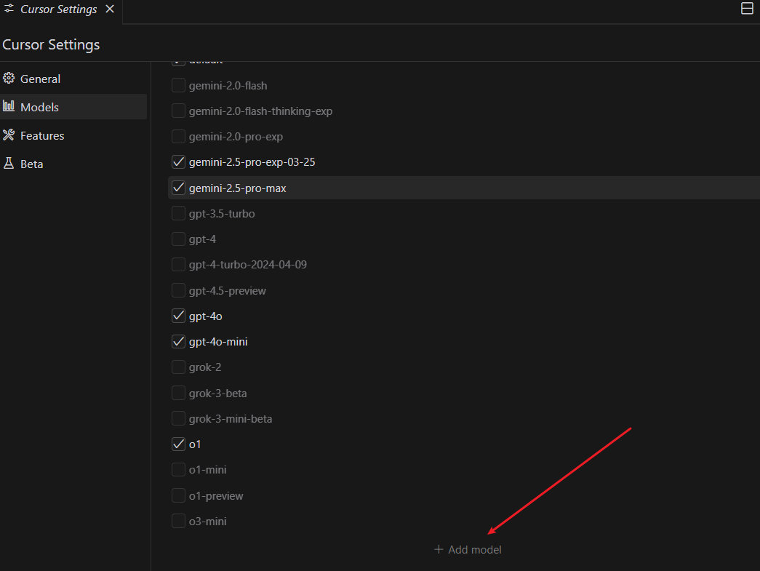This screenshot has width=760, height=571.
Task: Click the gpt-4-turbo-2024-04-09 label text
Action: coord(248,265)
